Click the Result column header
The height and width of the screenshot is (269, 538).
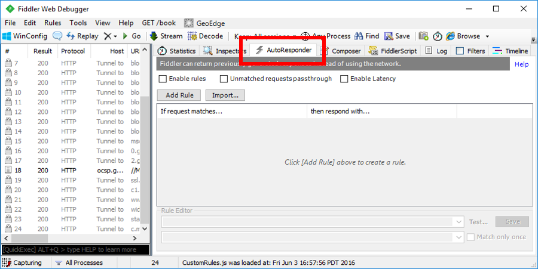tap(42, 51)
